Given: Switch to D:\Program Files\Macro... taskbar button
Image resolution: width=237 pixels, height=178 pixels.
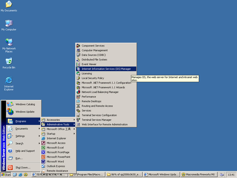Looking at the screenshot, I should 87,174.
